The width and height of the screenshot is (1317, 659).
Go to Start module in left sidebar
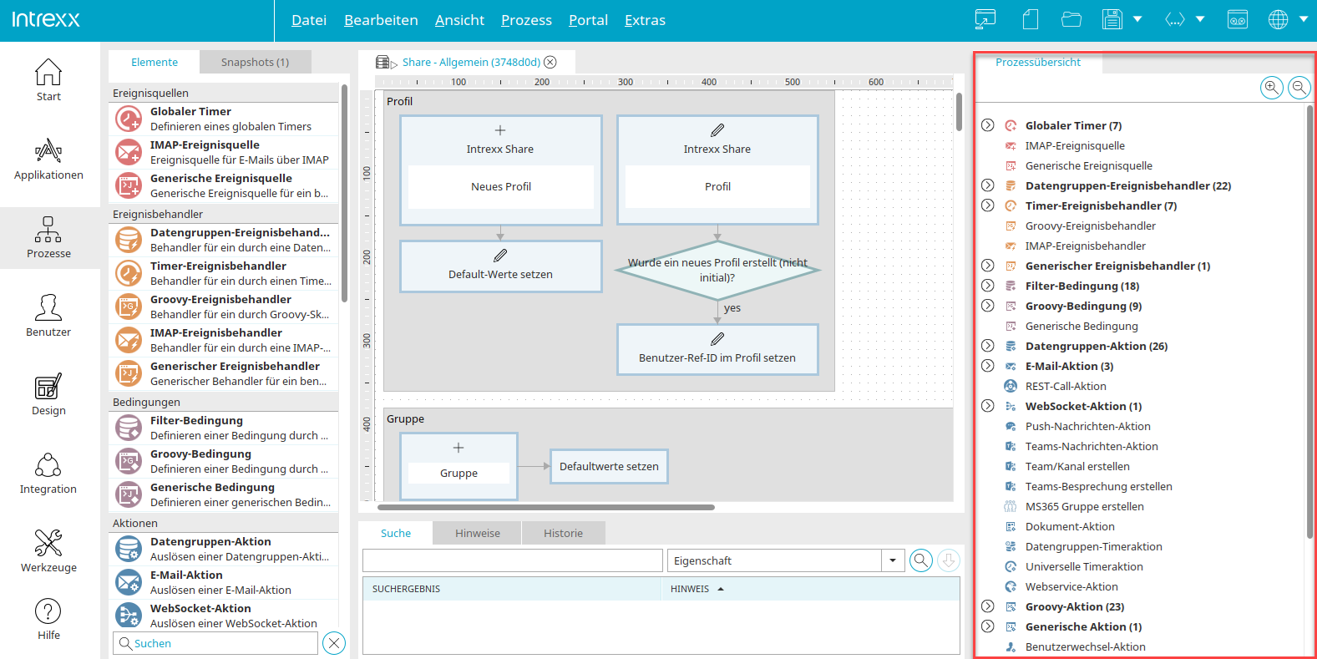point(48,80)
